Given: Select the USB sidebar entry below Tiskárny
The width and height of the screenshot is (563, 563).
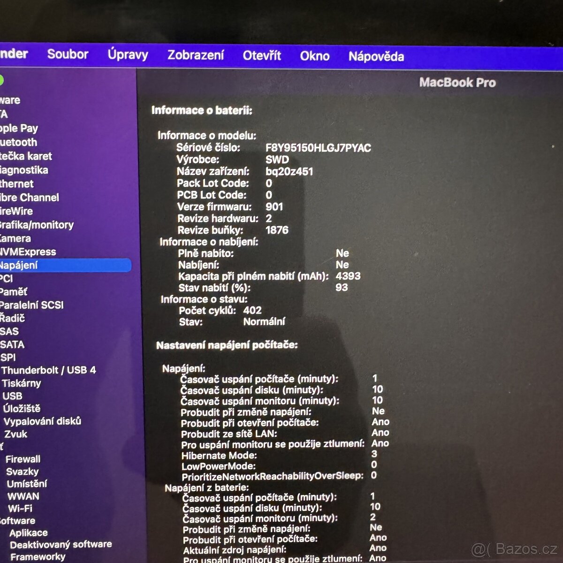Looking at the screenshot, I should tap(12, 396).
